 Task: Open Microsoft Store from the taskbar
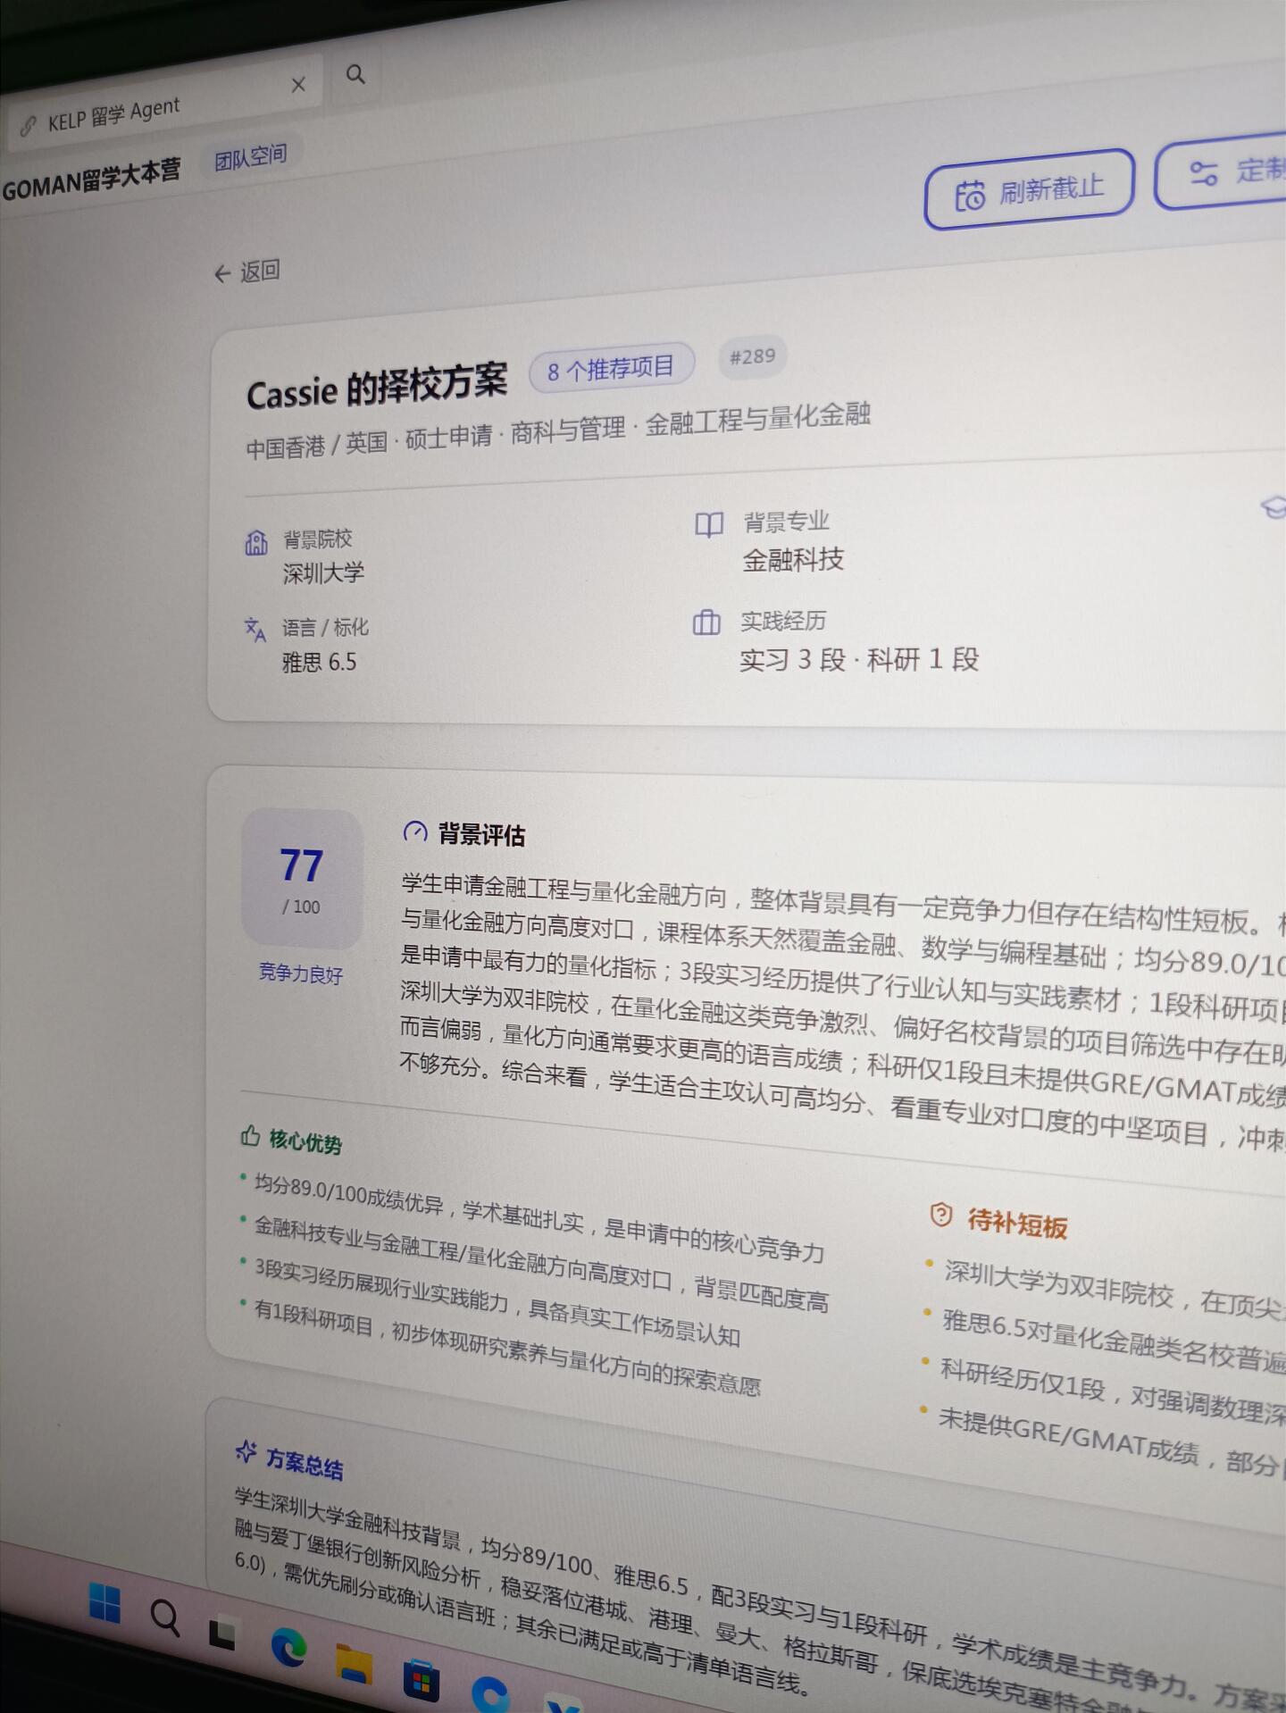422,1681
